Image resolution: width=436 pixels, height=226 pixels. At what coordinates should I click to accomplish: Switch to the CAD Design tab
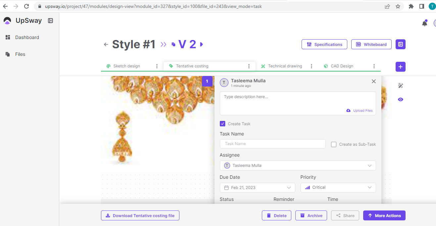342,66
